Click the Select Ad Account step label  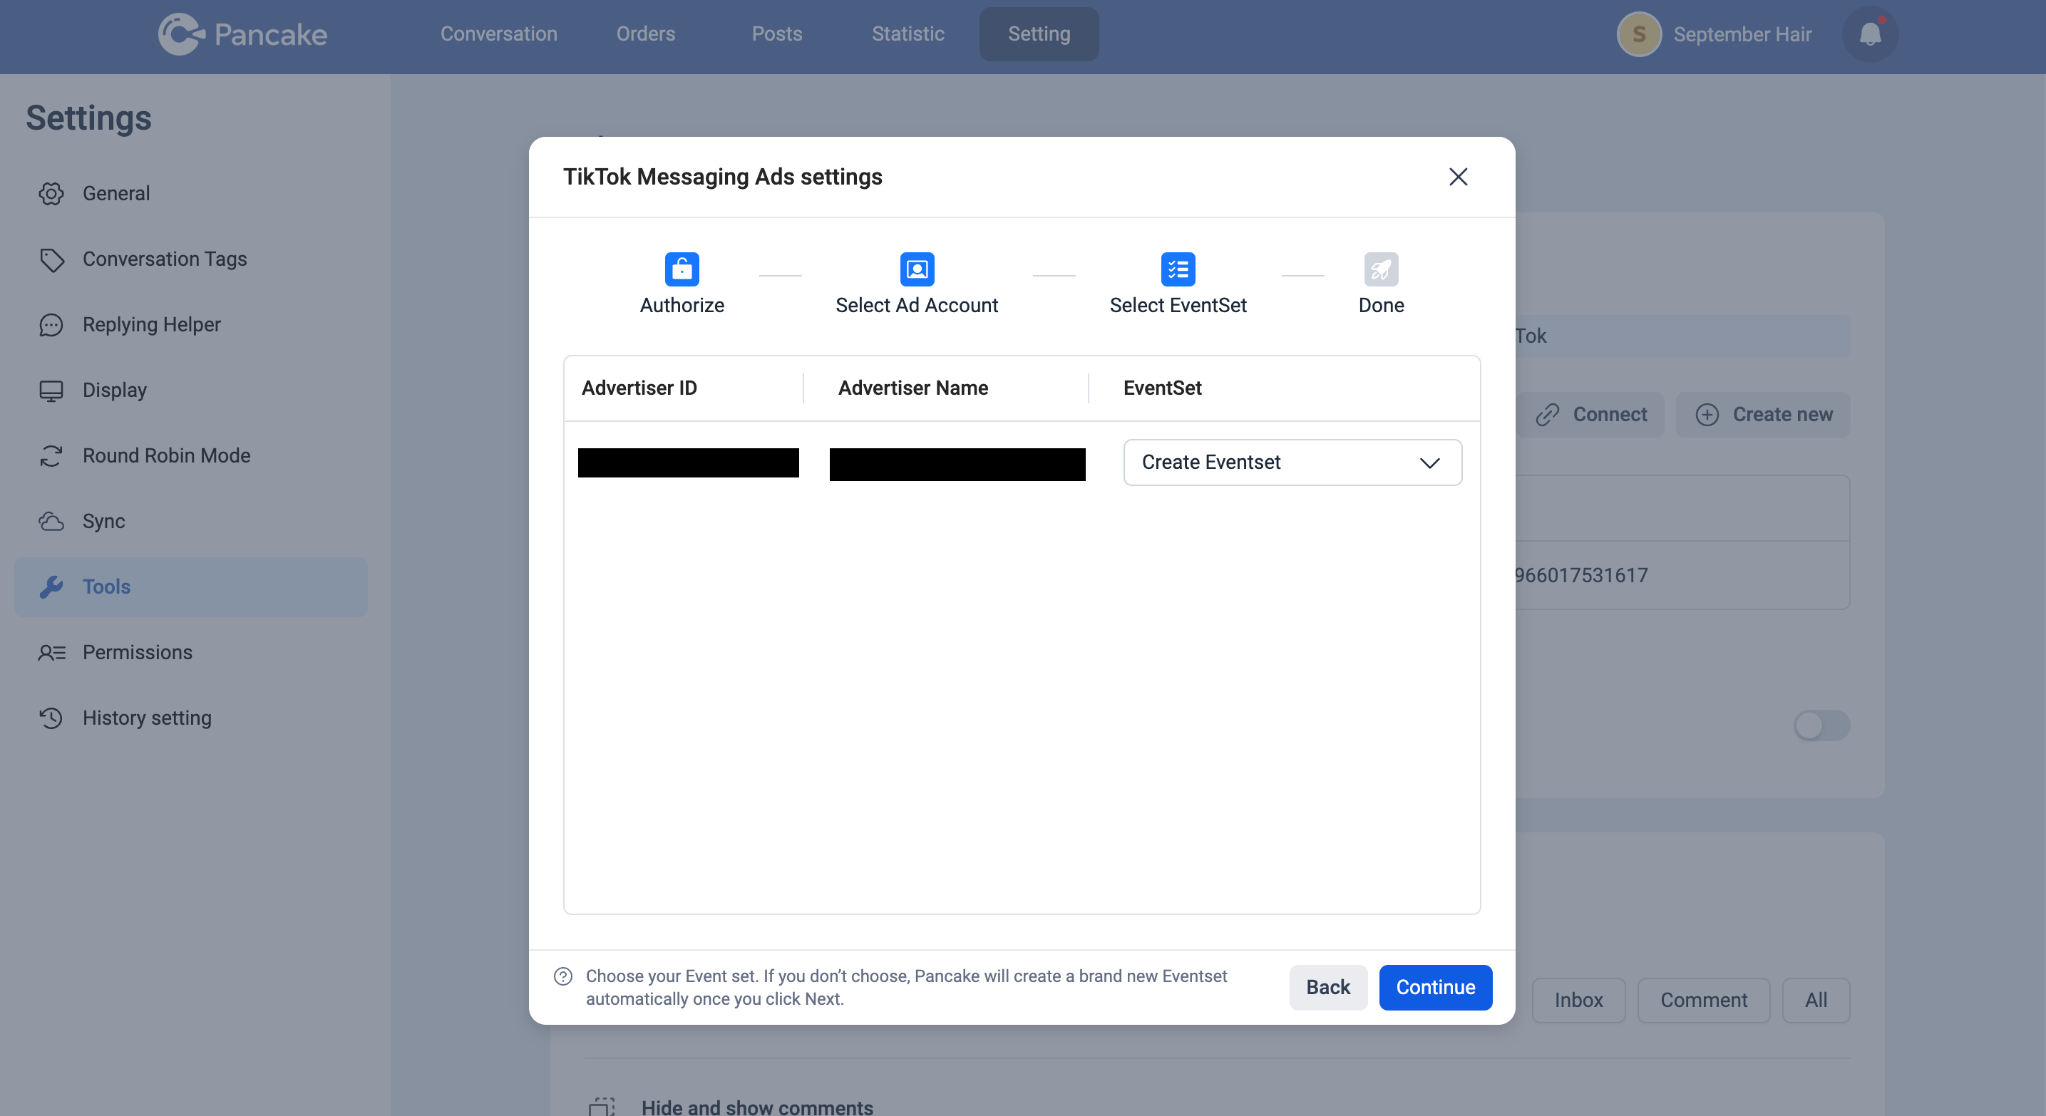pos(917,306)
